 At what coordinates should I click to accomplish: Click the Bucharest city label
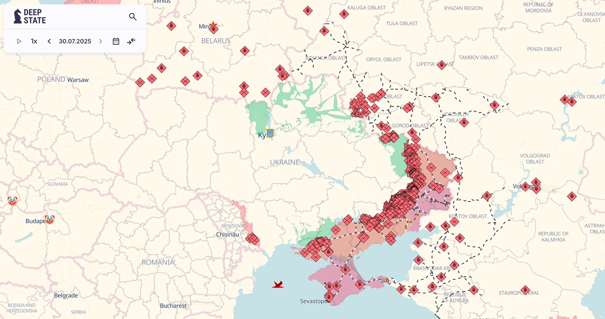pyautogui.click(x=173, y=306)
